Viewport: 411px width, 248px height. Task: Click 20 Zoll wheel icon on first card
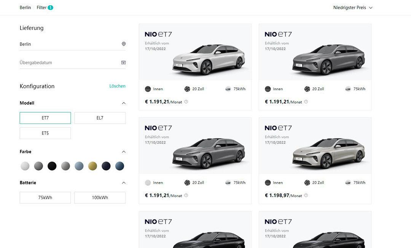(x=187, y=89)
